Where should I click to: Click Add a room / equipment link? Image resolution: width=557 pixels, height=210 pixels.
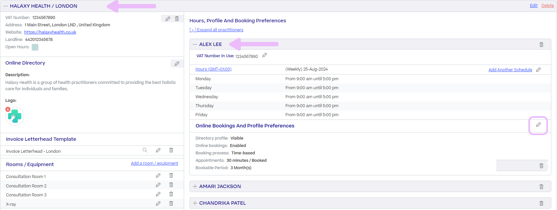click(x=154, y=163)
